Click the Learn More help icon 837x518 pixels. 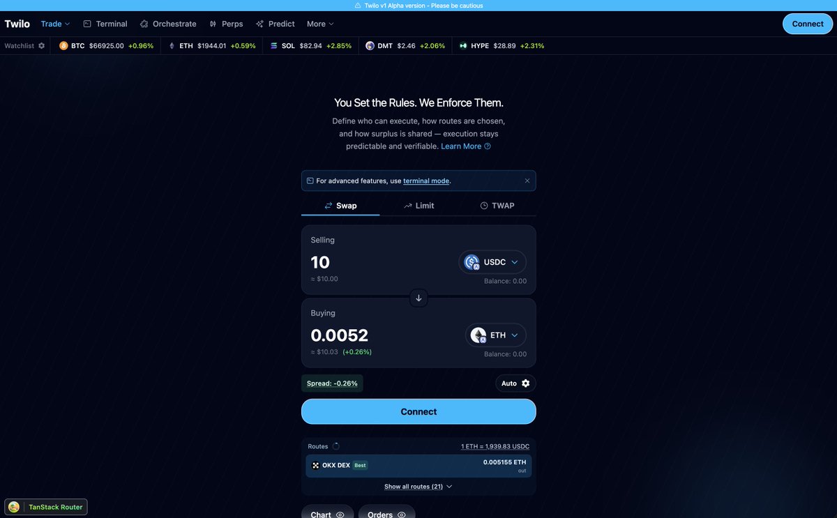488,146
